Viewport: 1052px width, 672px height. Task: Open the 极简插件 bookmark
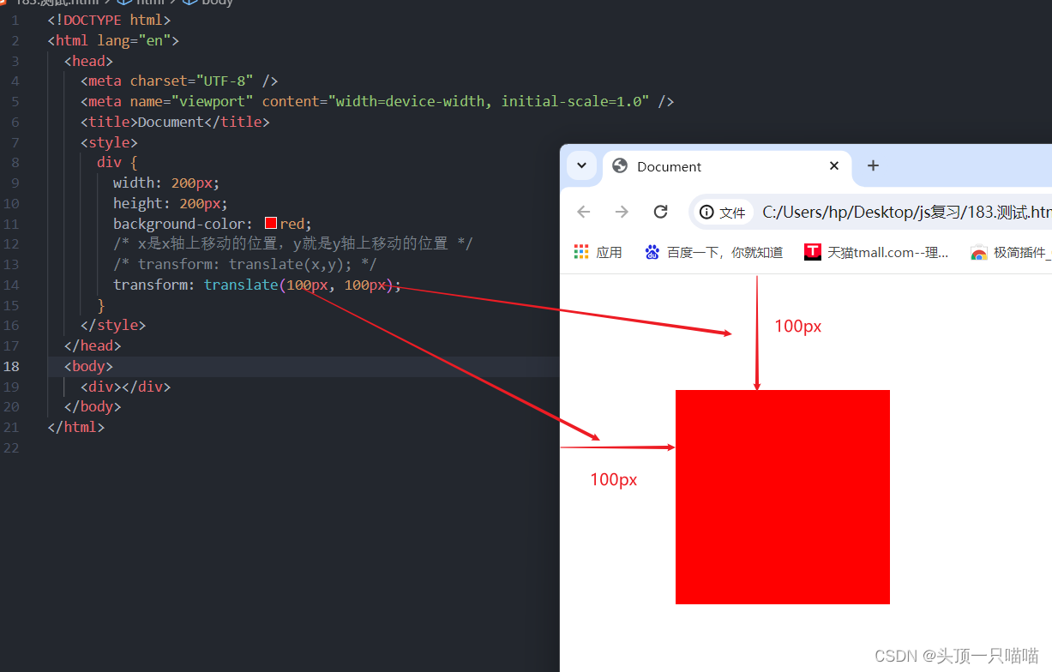coord(1011,252)
